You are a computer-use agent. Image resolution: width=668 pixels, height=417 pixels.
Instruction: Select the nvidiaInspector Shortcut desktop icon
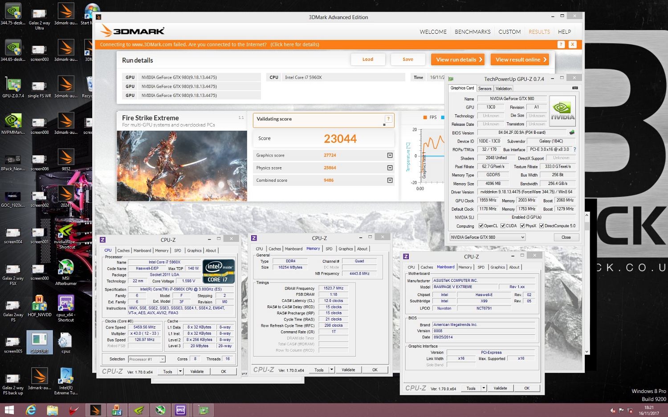(x=67, y=236)
